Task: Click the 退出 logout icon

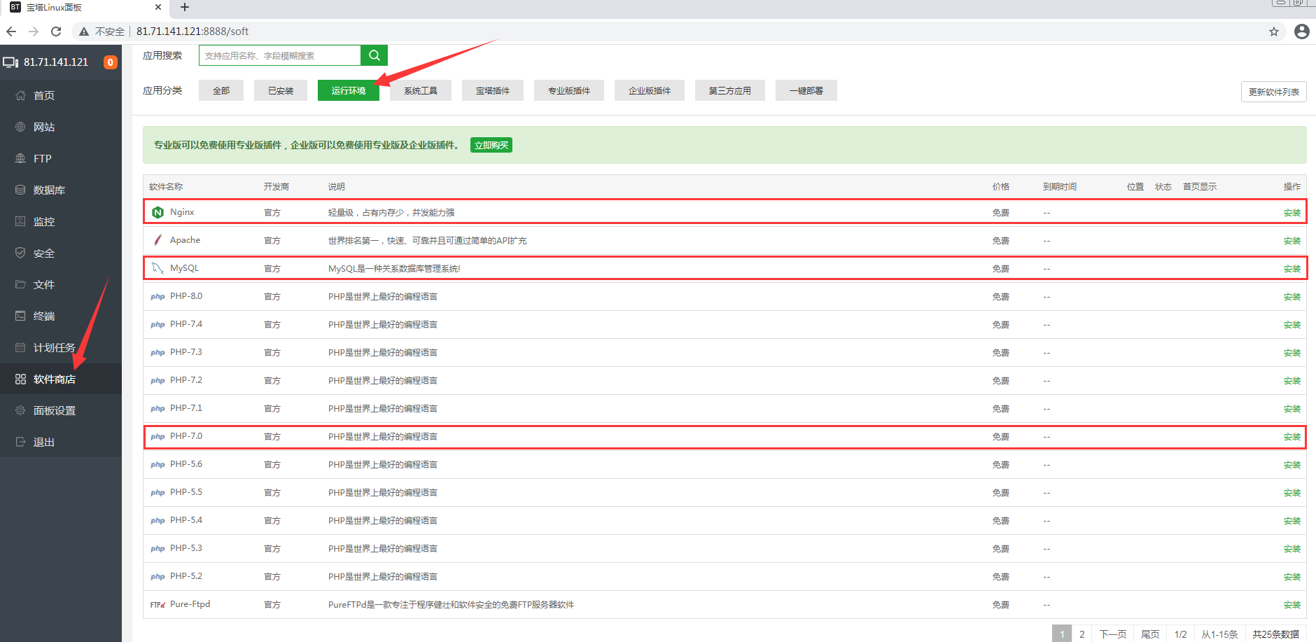Action: coord(20,442)
